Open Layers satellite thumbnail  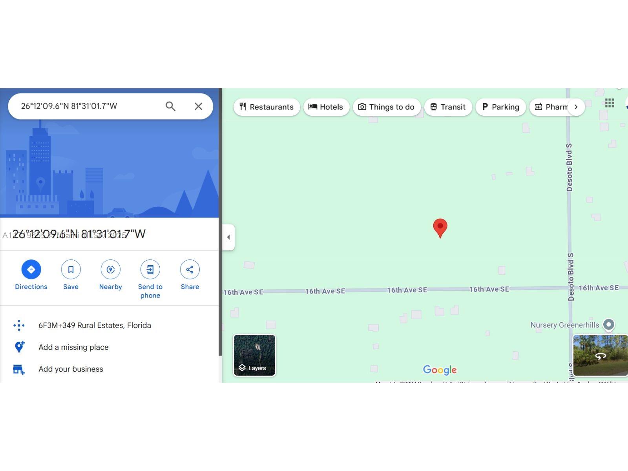(x=254, y=355)
